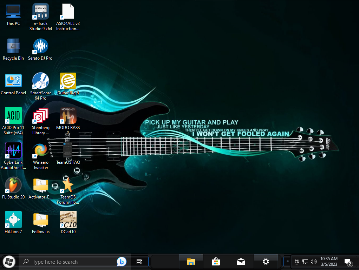Open File Explorer from the taskbar

point(191,262)
